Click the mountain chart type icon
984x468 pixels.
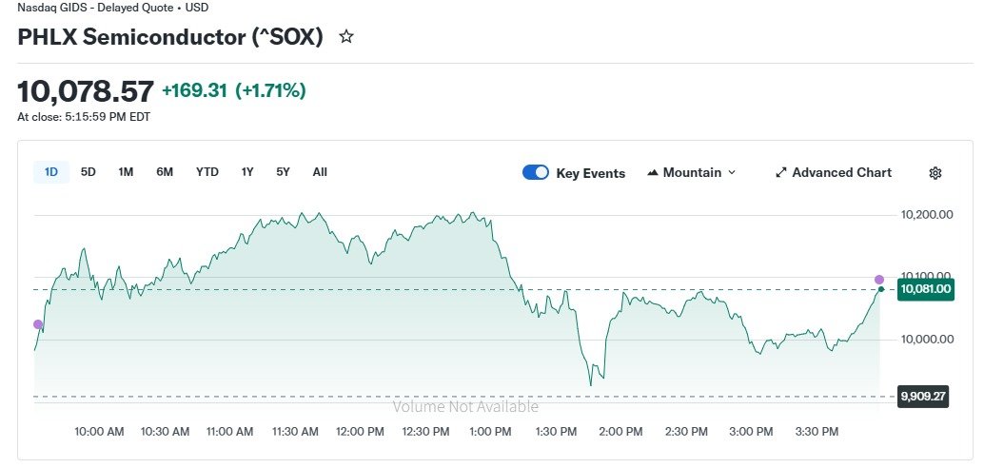click(653, 172)
